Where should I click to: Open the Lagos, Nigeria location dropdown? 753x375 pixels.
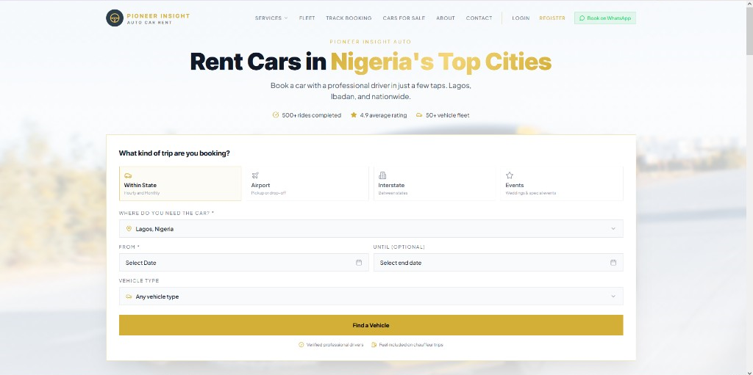click(x=371, y=229)
